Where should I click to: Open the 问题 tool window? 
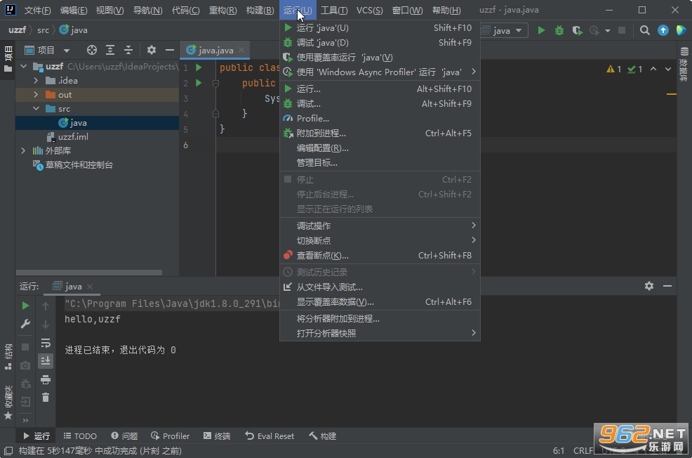[124, 436]
